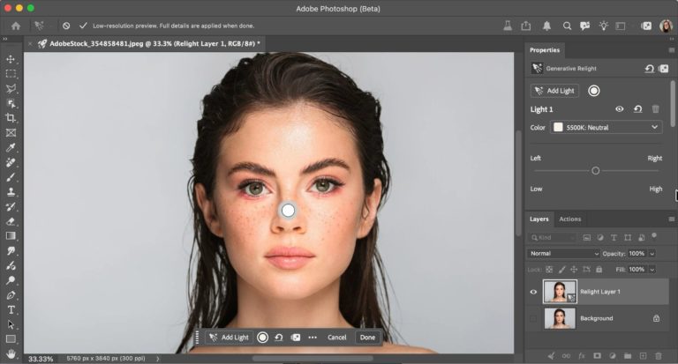Open the user profile avatar

coord(666,26)
